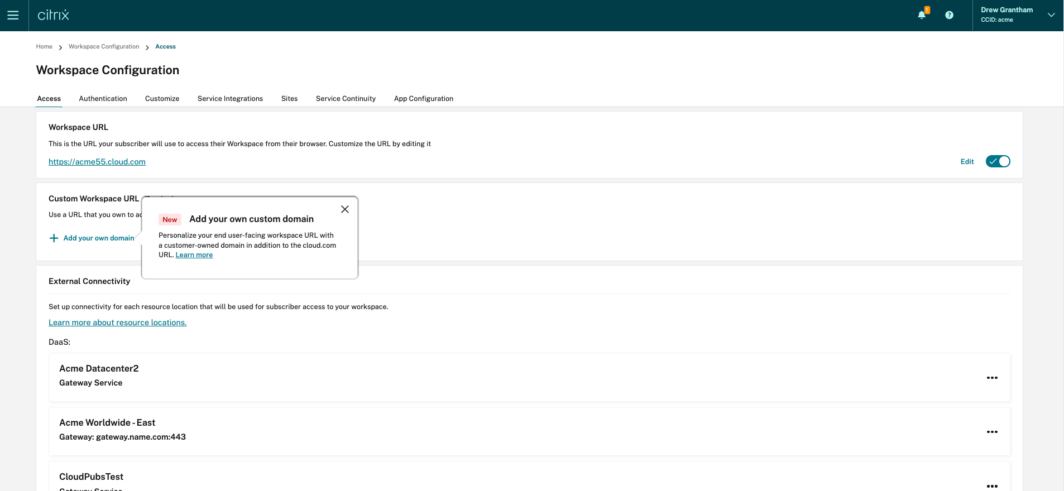Open Learn more about resource locations link

pos(117,322)
